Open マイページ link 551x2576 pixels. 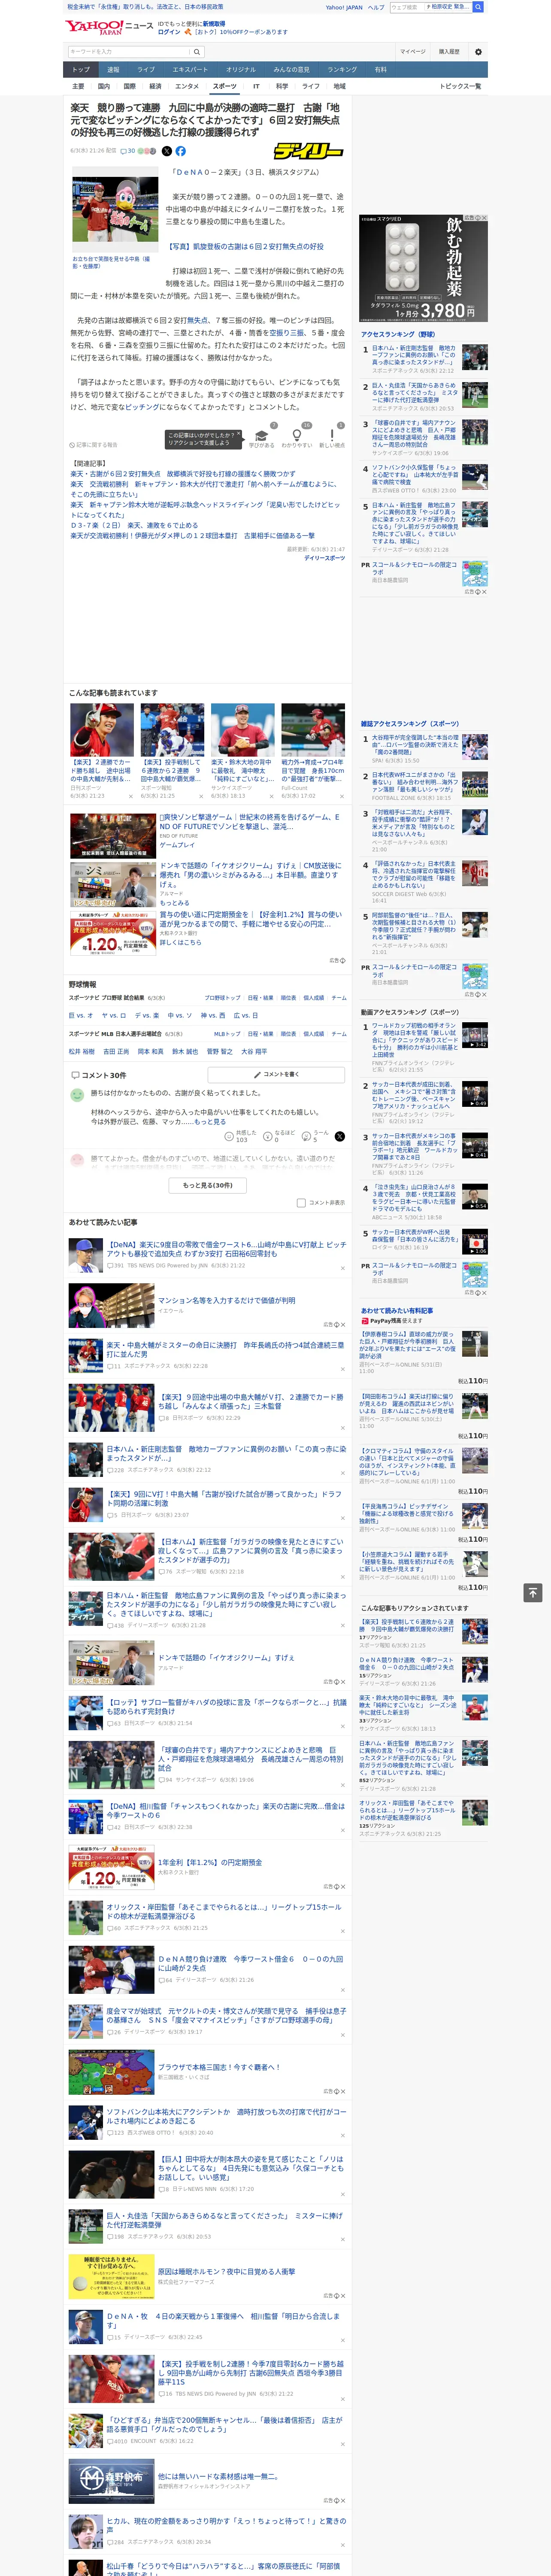click(413, 52)
